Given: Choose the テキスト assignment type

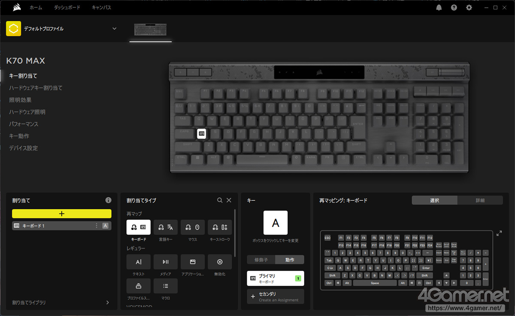Looking at the screenshot, I should (138, 262).
